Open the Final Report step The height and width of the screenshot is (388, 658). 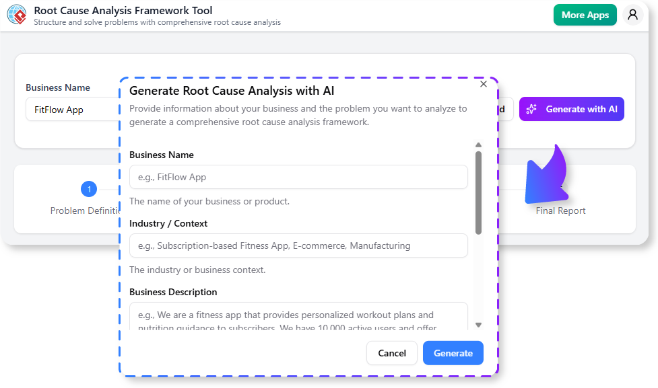click(560, 210)
